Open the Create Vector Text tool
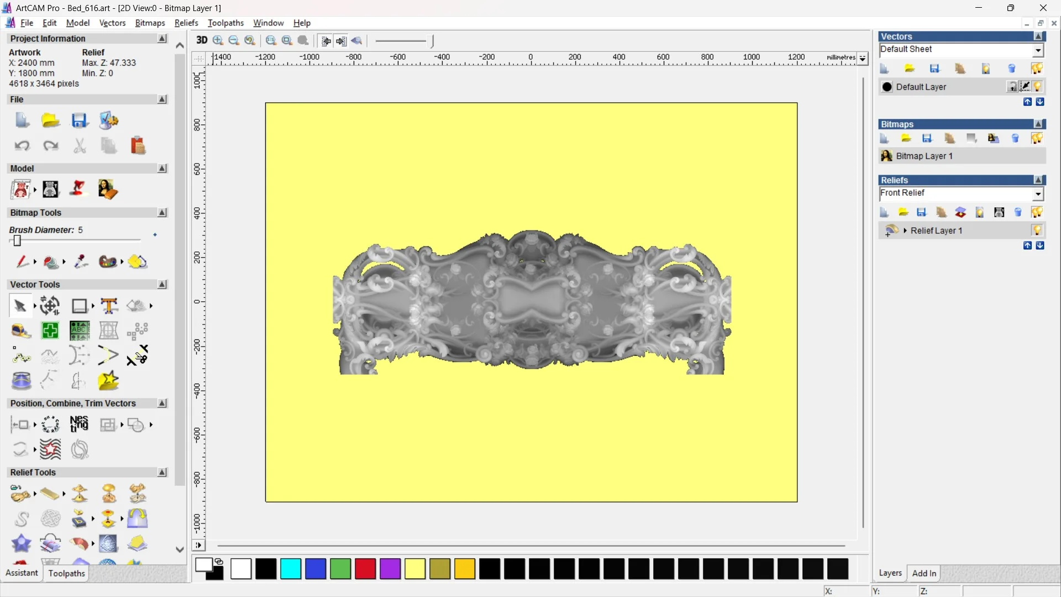 tap(109, 306)
